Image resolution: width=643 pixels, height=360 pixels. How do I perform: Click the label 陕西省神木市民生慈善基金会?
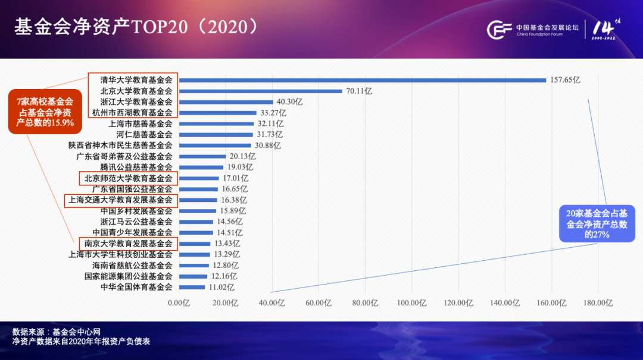120,145
